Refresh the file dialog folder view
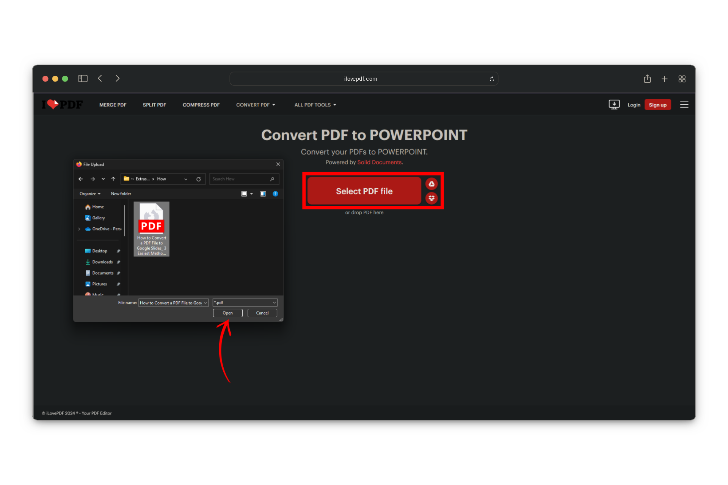The width and height of the screenshot is (728, 485). click(198, 179)
